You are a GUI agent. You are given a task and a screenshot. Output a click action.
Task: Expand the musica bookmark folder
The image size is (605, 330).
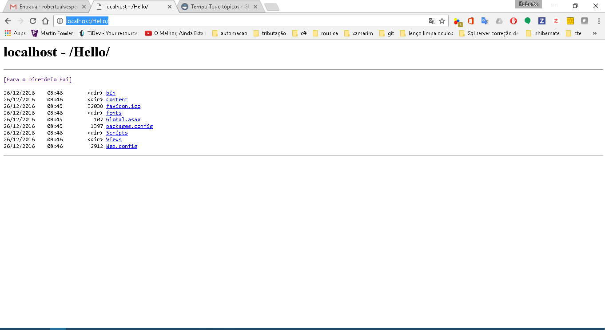(325, 33)
